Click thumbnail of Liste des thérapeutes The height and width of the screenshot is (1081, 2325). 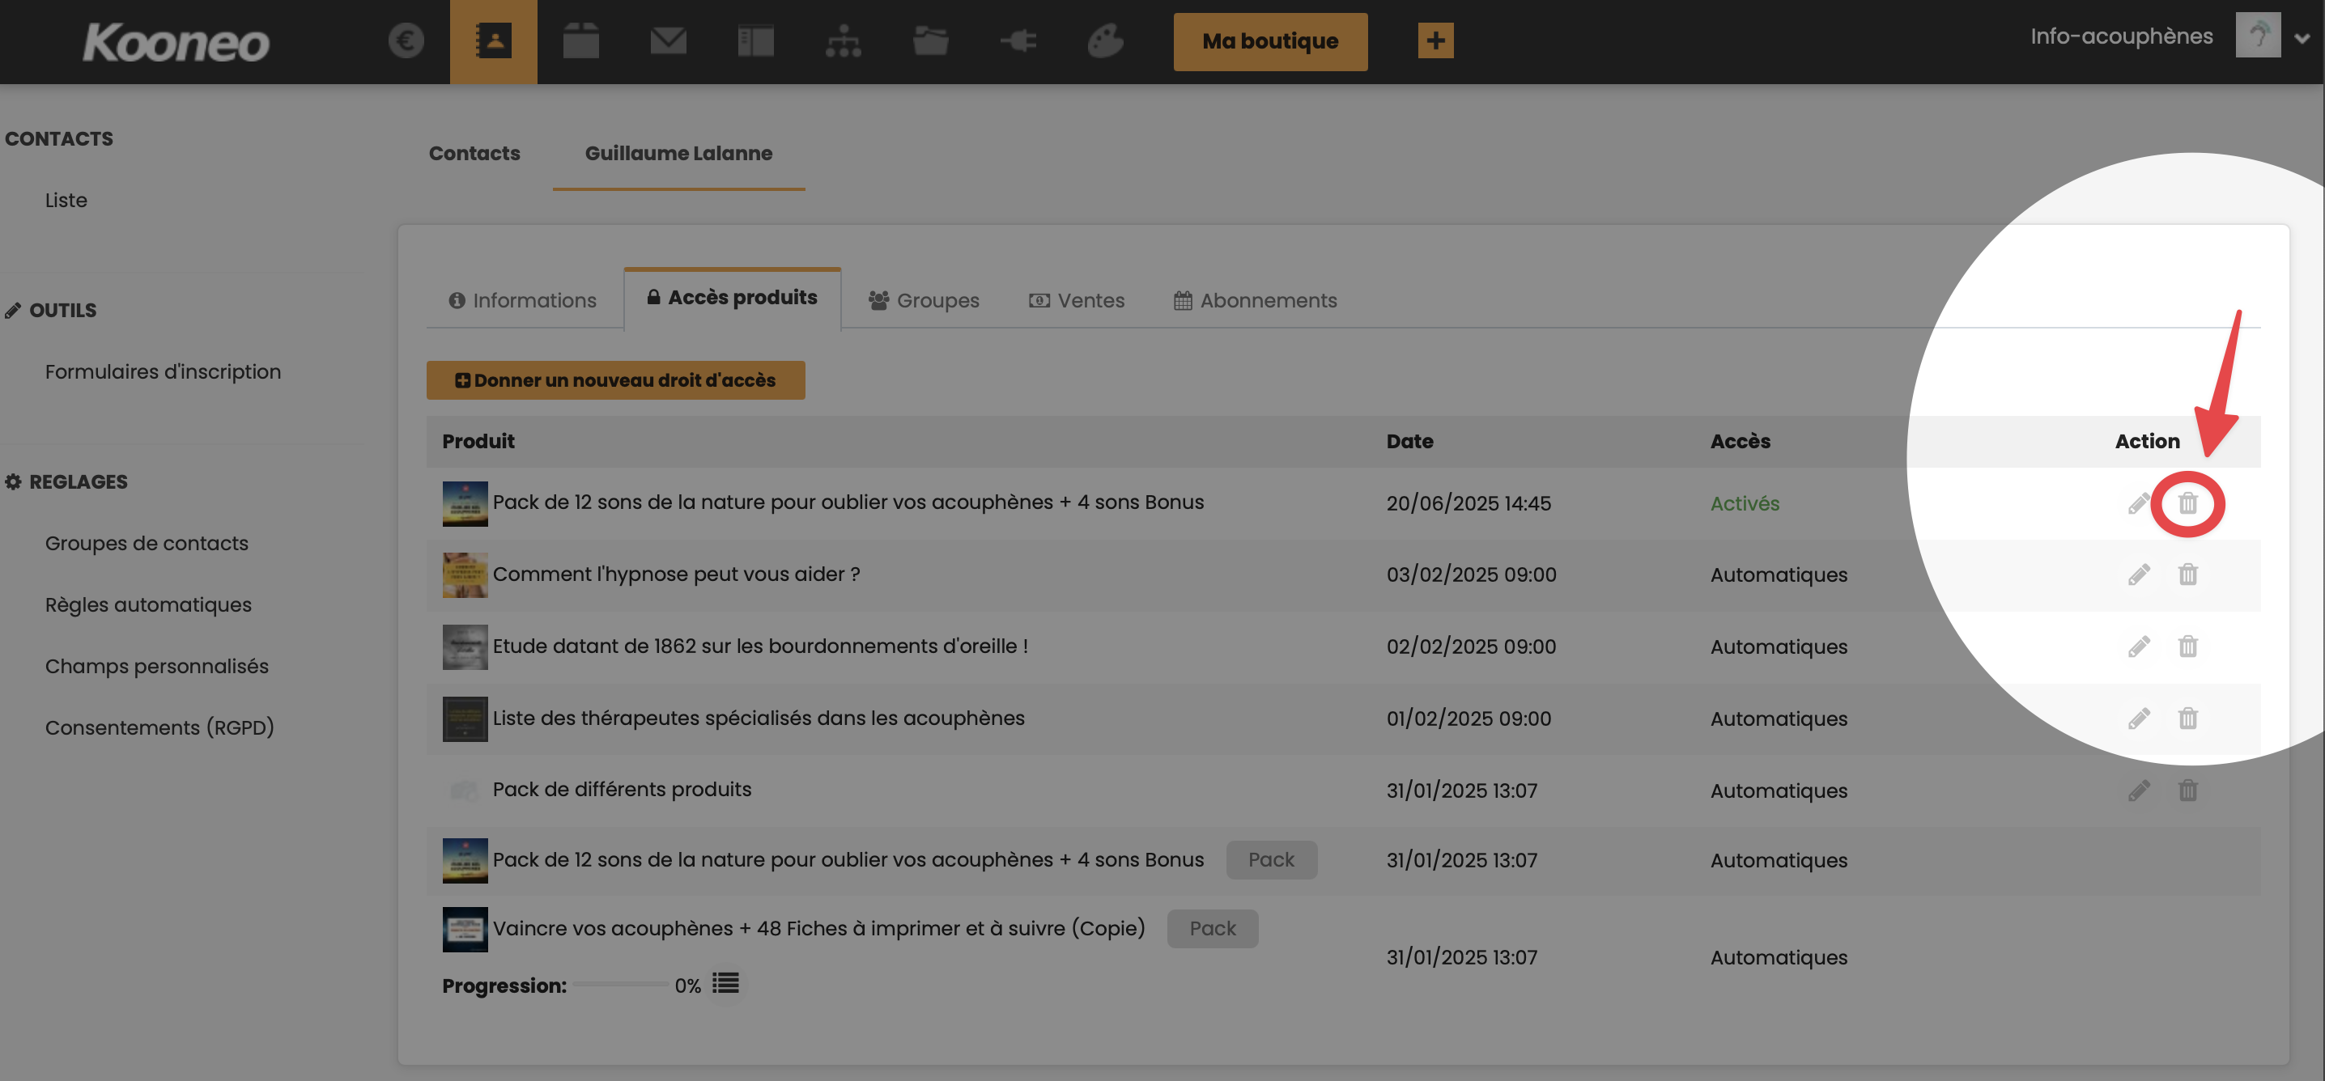(x=465, y=719)
